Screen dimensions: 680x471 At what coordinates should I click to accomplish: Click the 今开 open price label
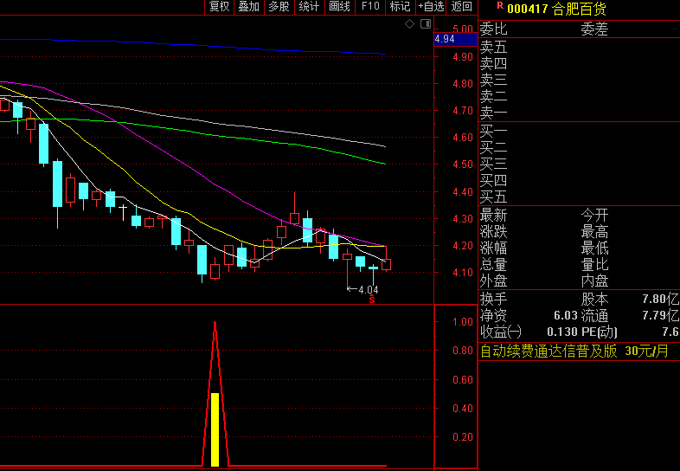point(594,215)
